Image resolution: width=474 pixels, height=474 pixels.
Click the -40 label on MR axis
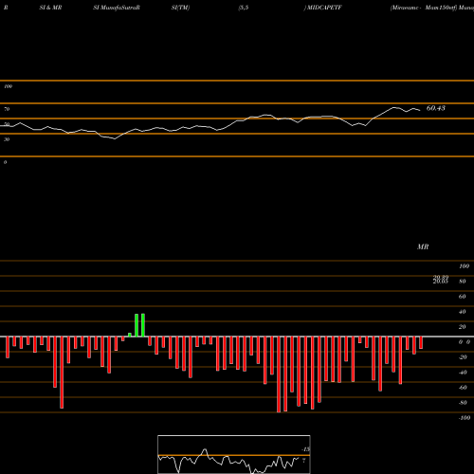pos(463,373)
